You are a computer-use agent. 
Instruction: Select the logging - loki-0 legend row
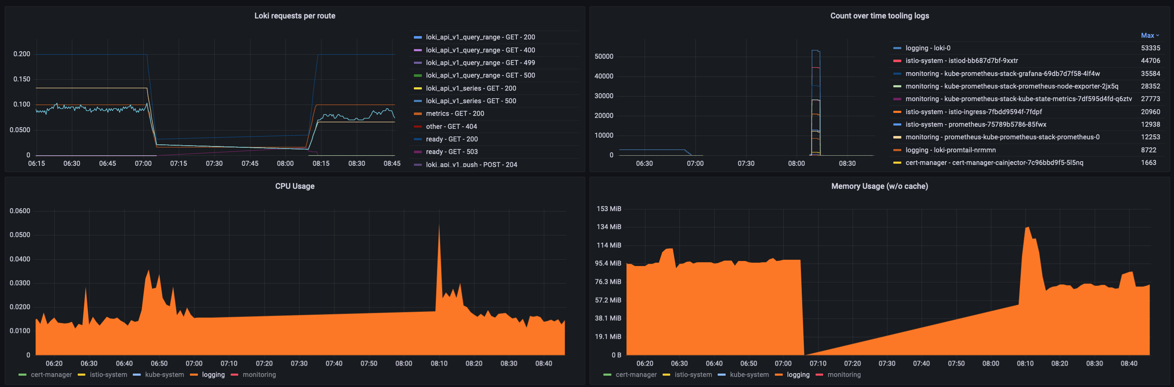[x=927, y=48]
